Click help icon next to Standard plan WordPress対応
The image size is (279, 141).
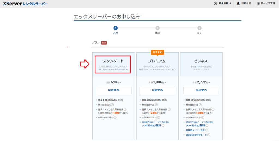115,117
